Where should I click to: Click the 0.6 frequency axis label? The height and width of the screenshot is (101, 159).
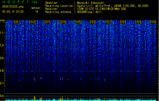(2, 96)
